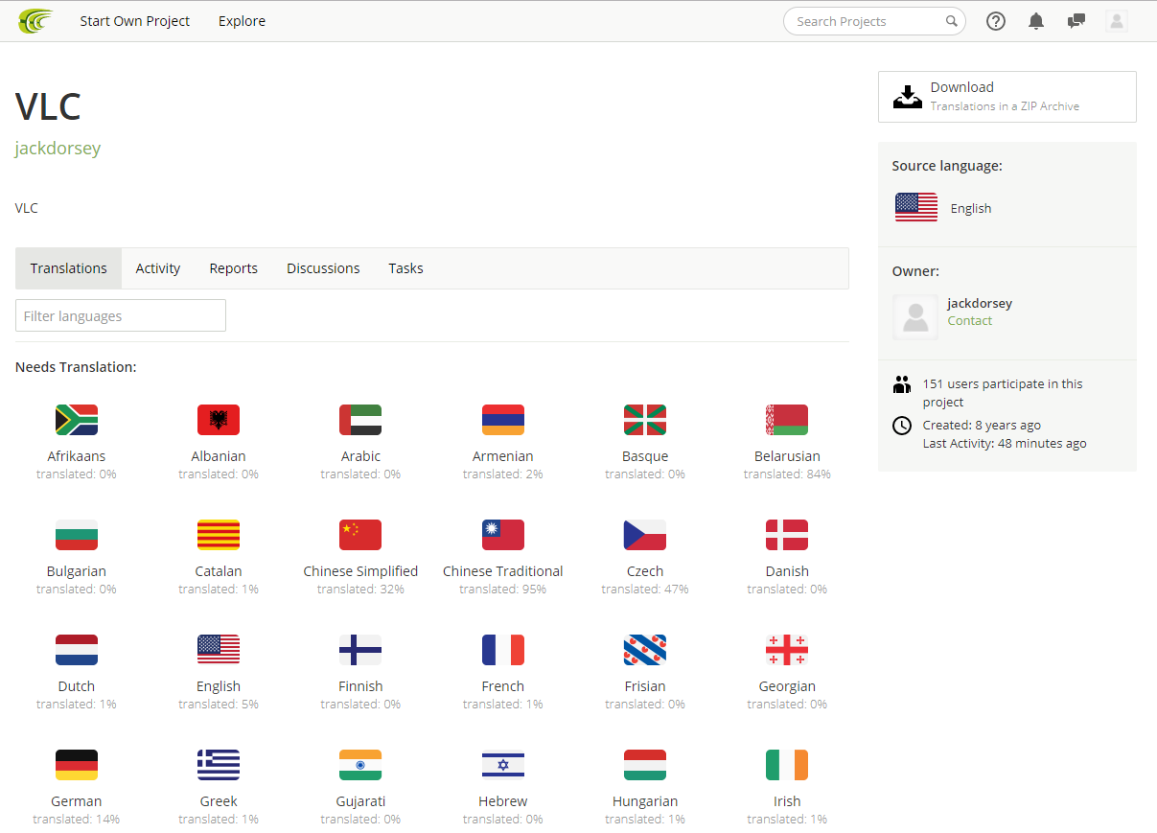Download translations in a ZIP archive

point(1007,97)
